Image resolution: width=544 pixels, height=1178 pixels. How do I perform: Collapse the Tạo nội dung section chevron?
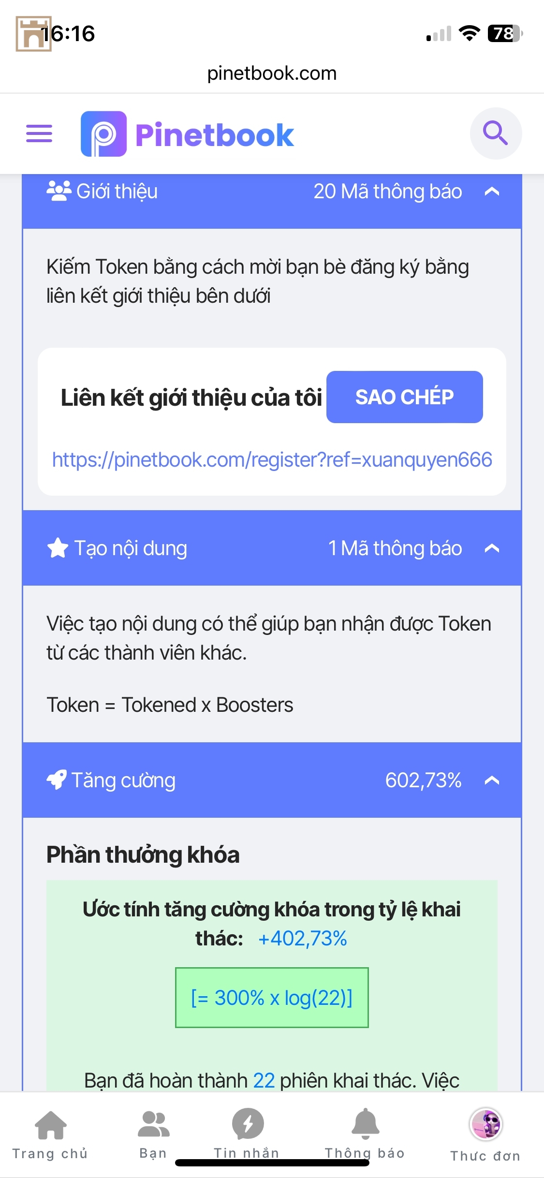tap(492, 548)
